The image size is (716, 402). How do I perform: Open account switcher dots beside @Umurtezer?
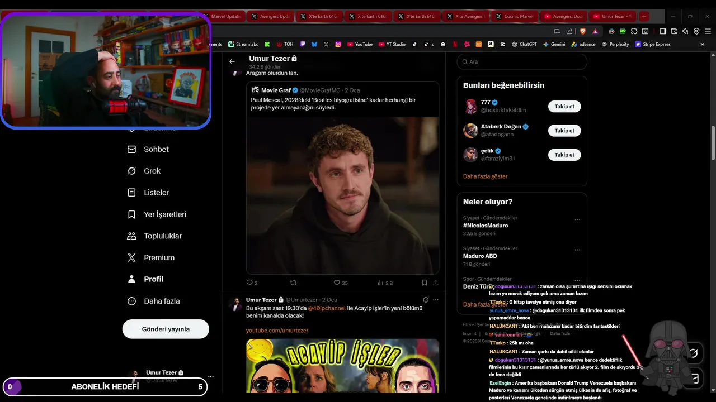tap(210, 376)
